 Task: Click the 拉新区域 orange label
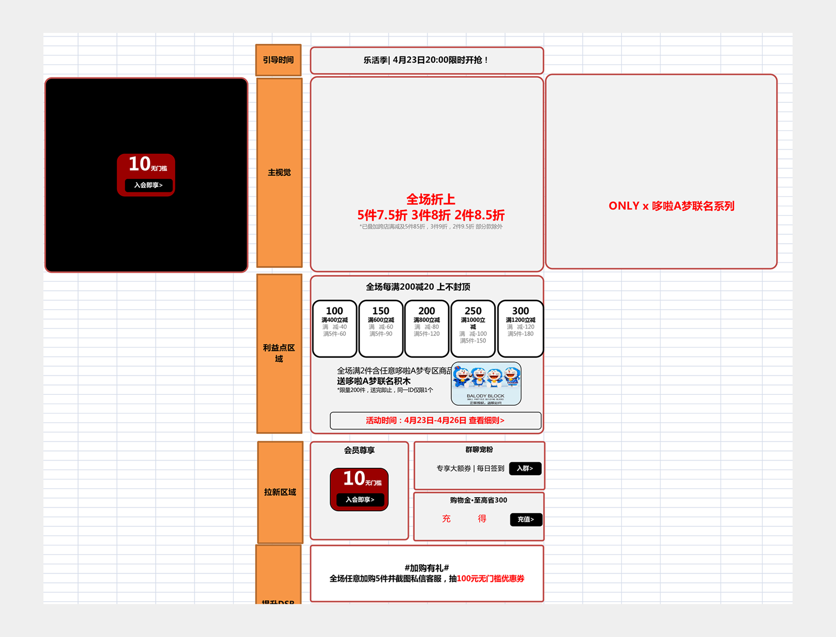280,492
